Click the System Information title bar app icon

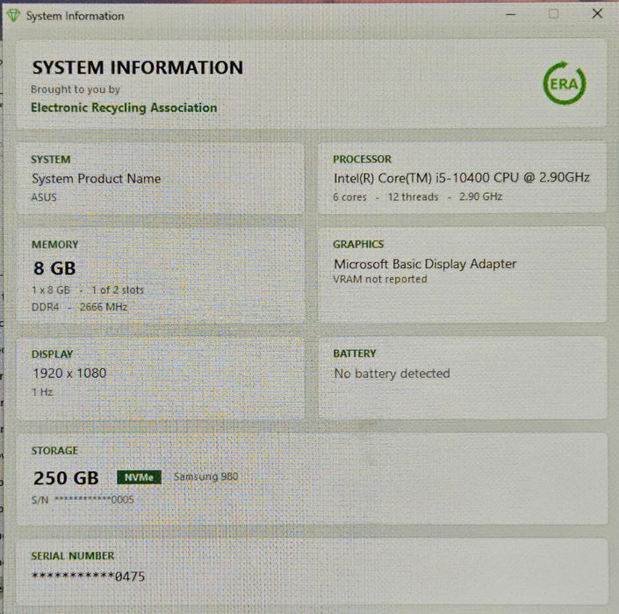click(13, 16)
